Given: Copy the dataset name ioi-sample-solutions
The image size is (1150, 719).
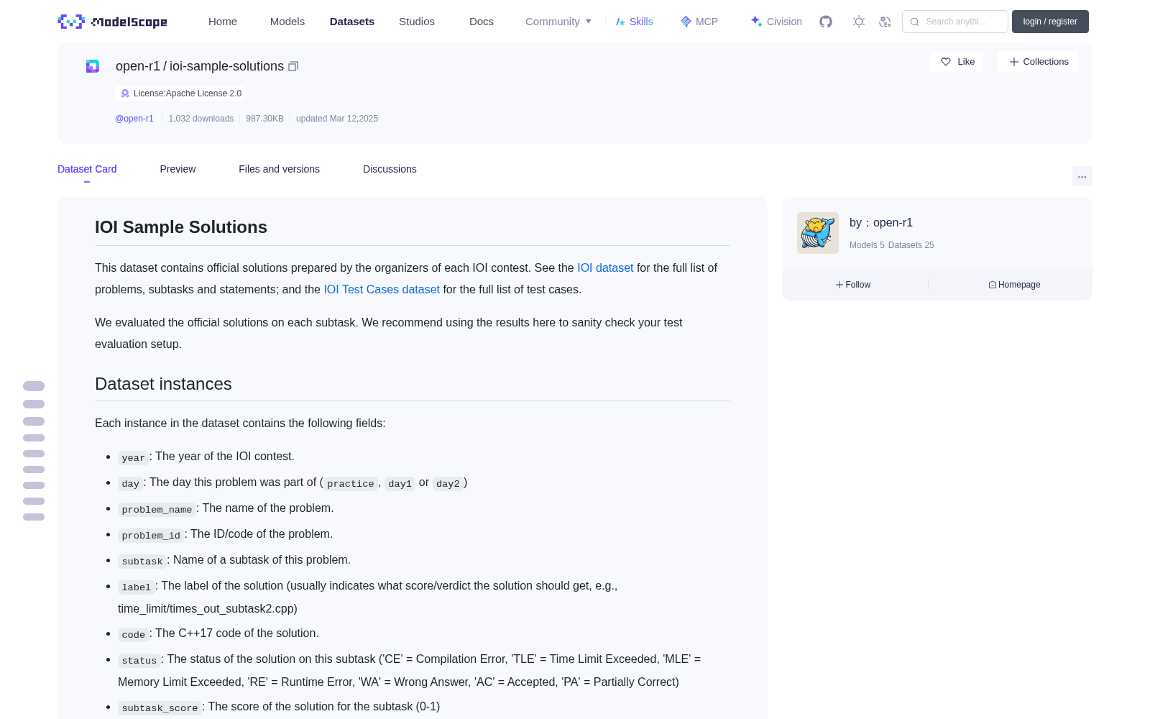Looking at the screenshot, I should (x=293, y=66).
